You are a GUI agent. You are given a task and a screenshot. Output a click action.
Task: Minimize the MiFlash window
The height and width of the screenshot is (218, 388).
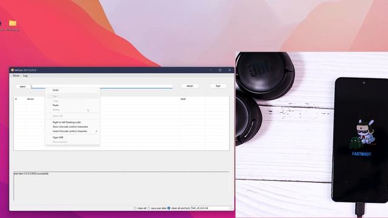coord(210,70)
